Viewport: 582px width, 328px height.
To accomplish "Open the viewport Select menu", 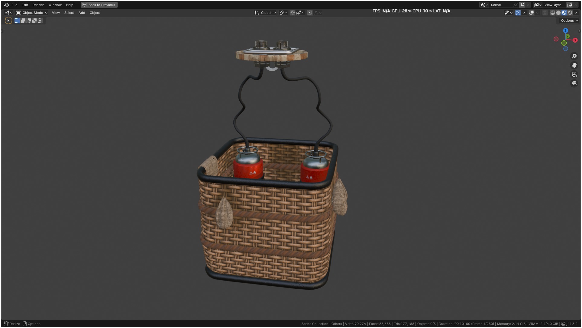I will (69, 13).
